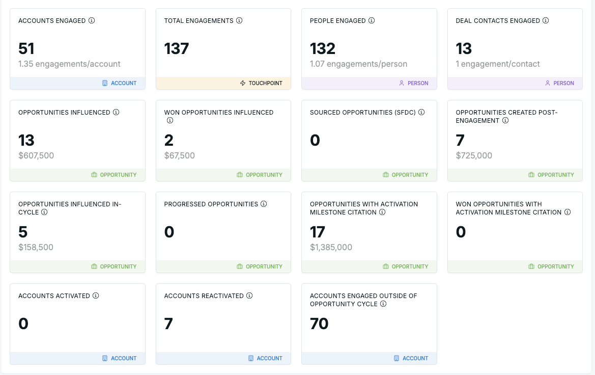Click Account tag on Accounts Reactivated card
This screenshot has width=595, height=375.
[x=265, y=358]
